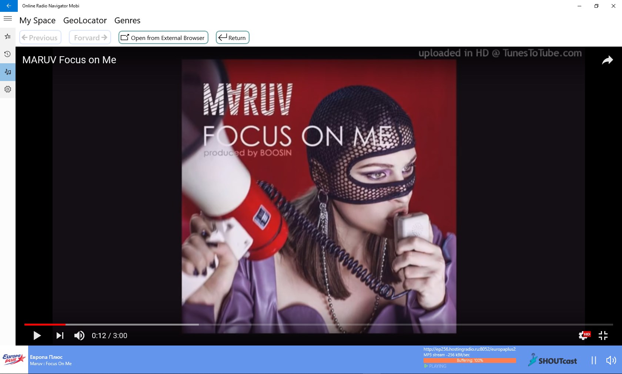Skip to the next video
Screen dimensions: 622x374
coord(60,336)
